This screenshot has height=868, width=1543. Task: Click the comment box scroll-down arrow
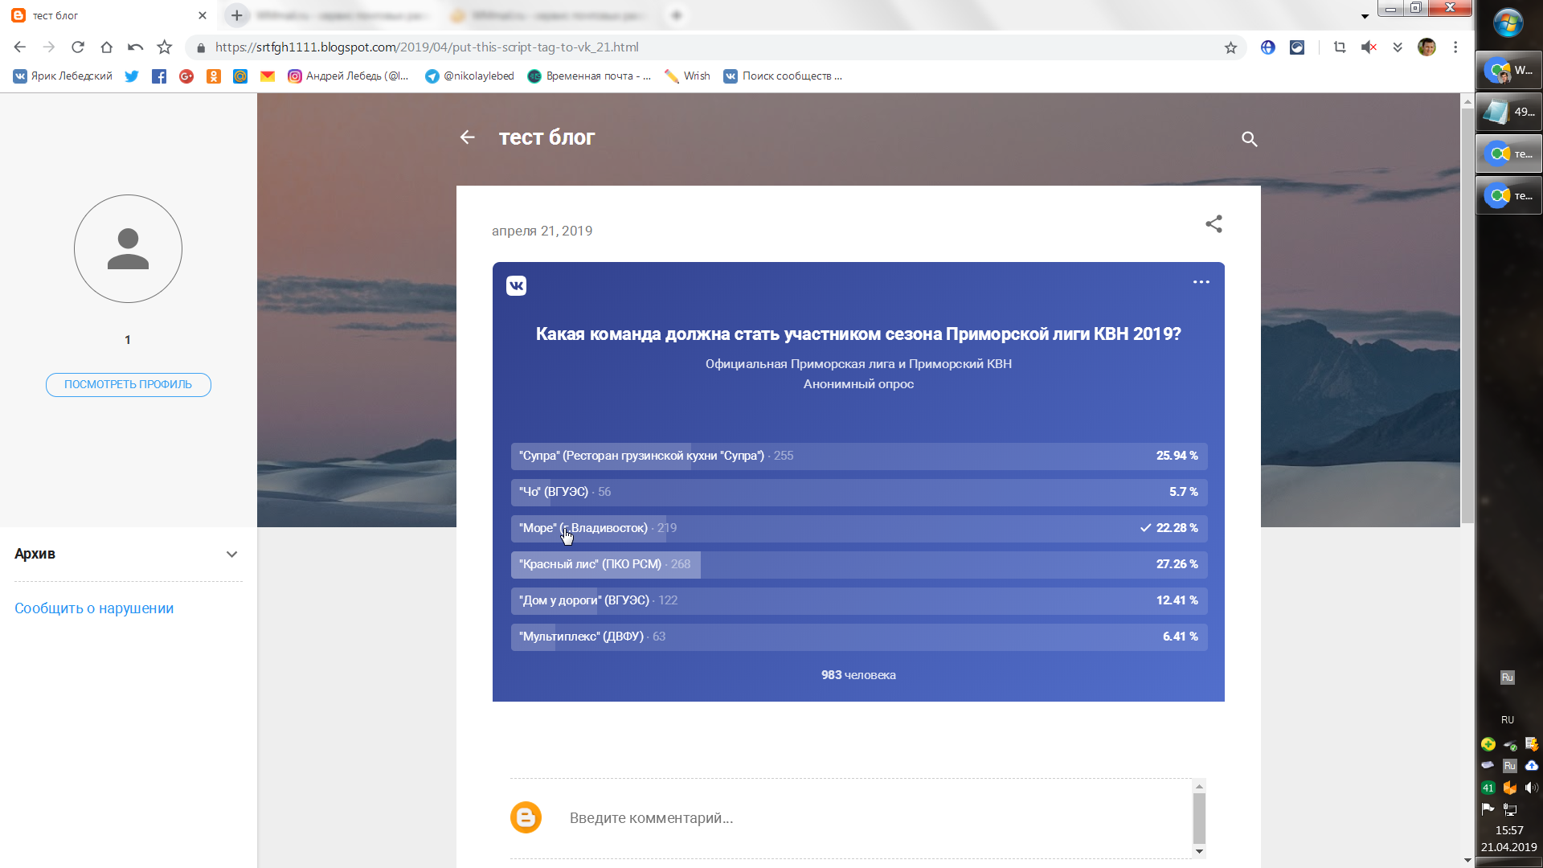click(x=1199, y=851)
